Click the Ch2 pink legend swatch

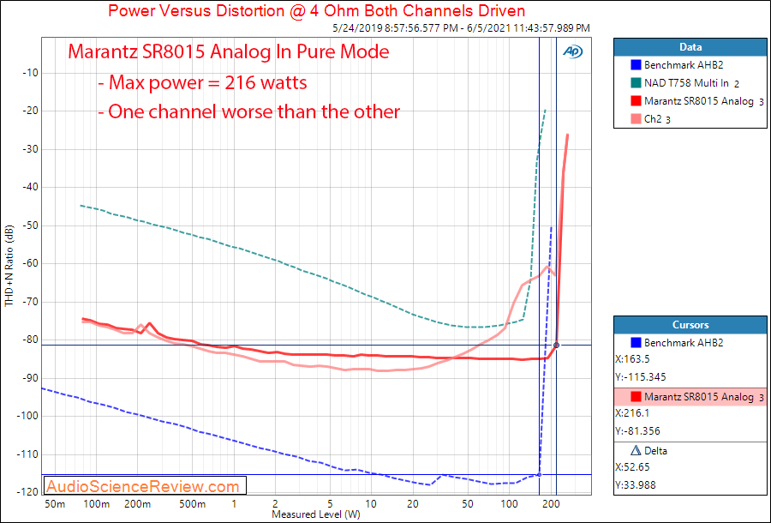click(636, 118)
